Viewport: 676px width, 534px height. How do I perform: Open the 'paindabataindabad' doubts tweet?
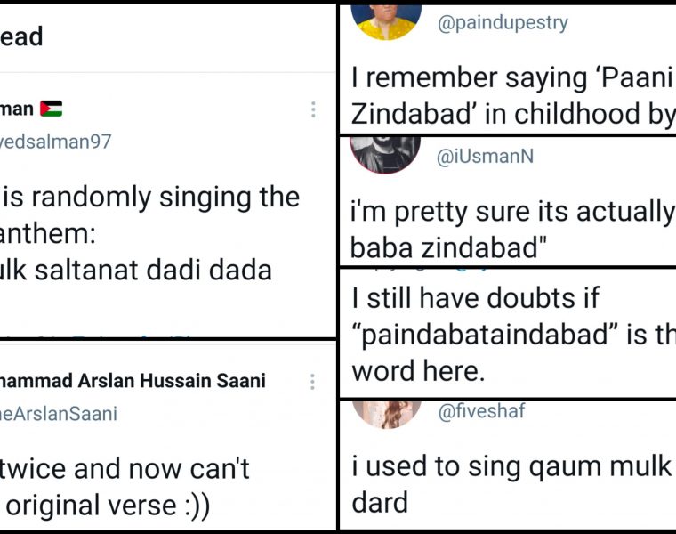[x=512, y=335]
